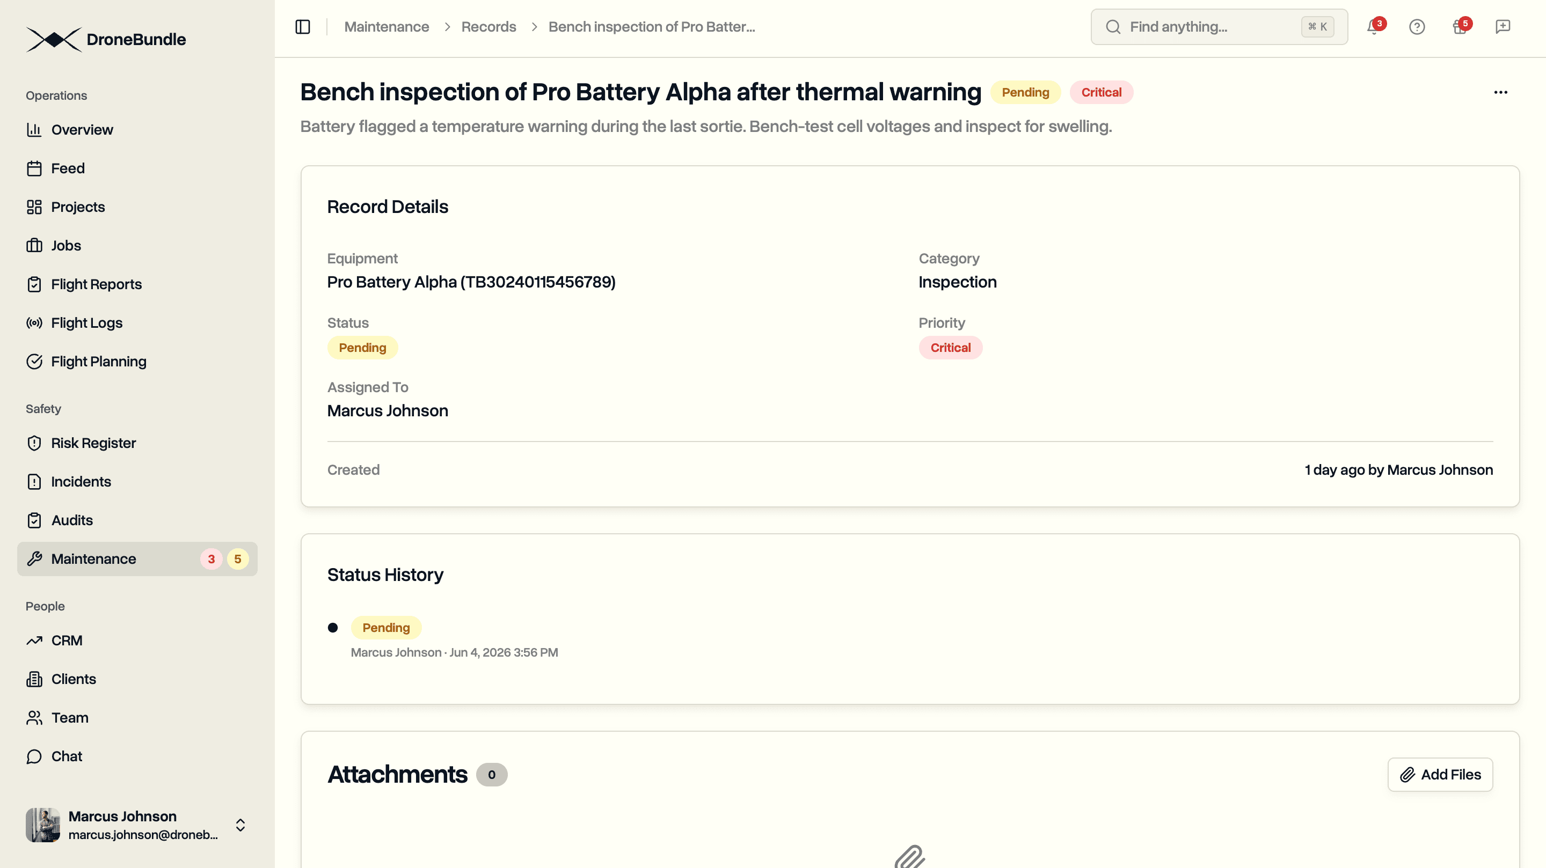Click the Critical priority value
This screenshot has height=868, width=1546.
[x=950, y=348]
